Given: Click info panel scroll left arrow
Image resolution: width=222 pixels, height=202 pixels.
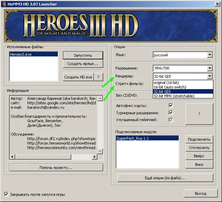Looking at the screenshot, I should coord(12,157).
